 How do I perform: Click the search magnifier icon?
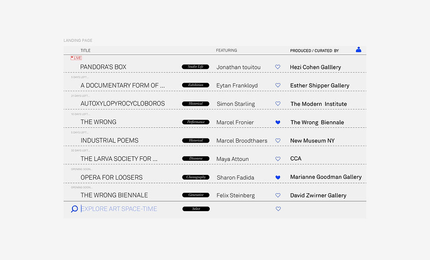pyautogui.click(x=74, y=209)
